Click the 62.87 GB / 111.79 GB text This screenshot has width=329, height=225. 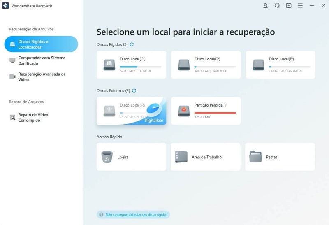coord(135,71)
